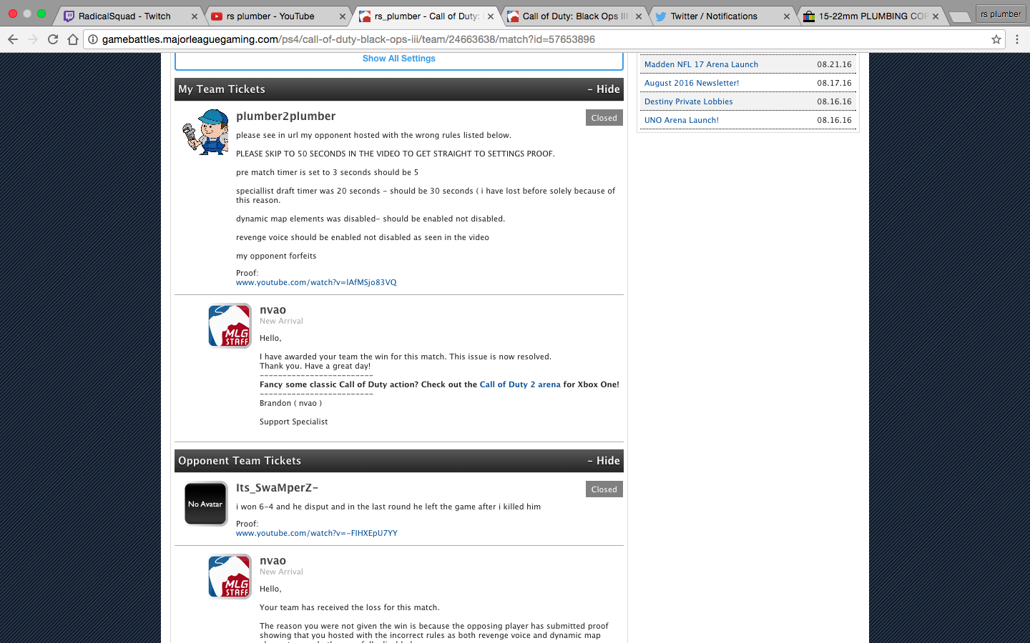Select the rs_plumber - Call of Duty tab
The height and width of the screenshot is (643, 1030).
pyautogui.click(x=426, y=16)
